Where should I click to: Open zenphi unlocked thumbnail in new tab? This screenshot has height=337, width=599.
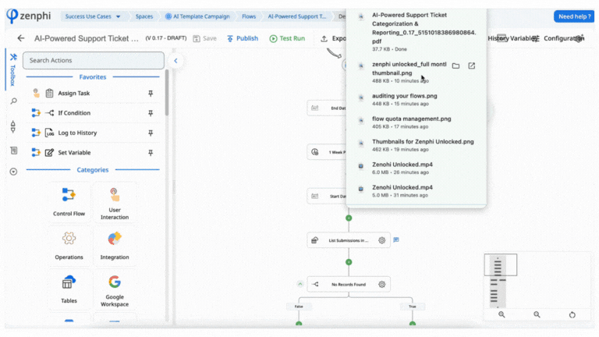click(472, 66)
